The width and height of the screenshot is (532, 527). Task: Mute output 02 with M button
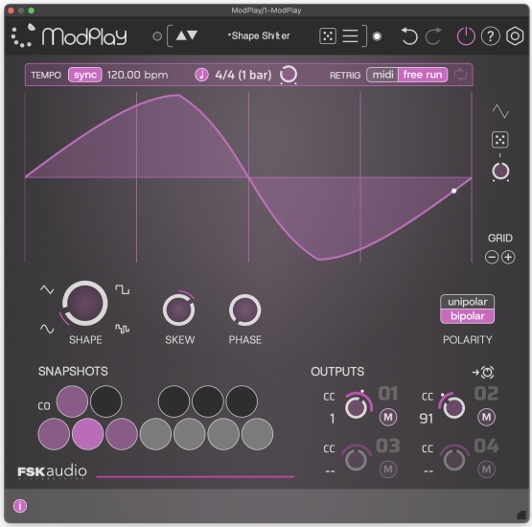(x=486, y=417)
